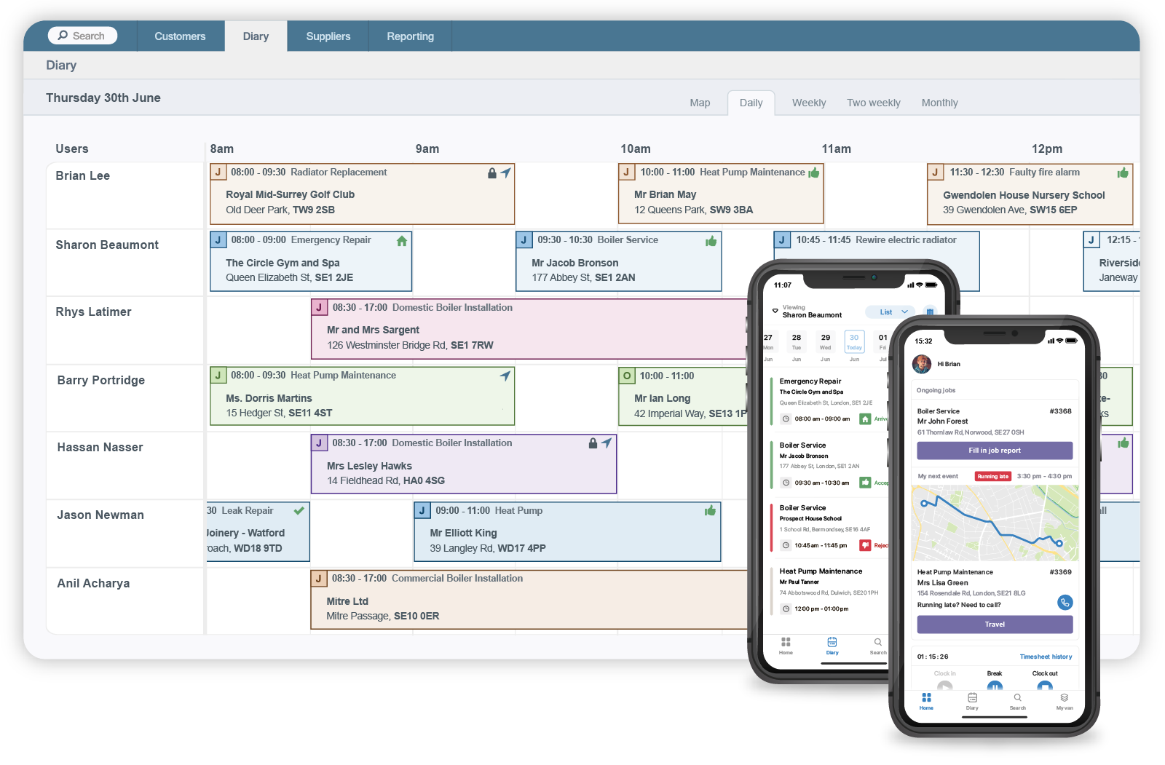Open Timesheet history on the phone
The height and width of the screenshot is (765, 1165).
[1046, 657]
